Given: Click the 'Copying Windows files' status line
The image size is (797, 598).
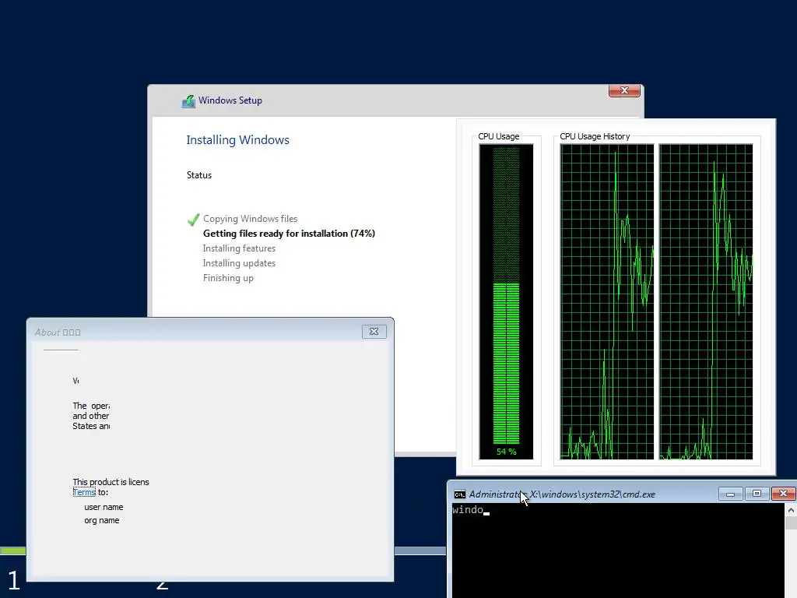Looking at the screenshot, I should pos(250,219).
